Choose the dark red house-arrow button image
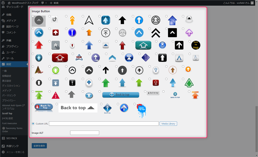The image size is (258, 157). tap(60, 58)
